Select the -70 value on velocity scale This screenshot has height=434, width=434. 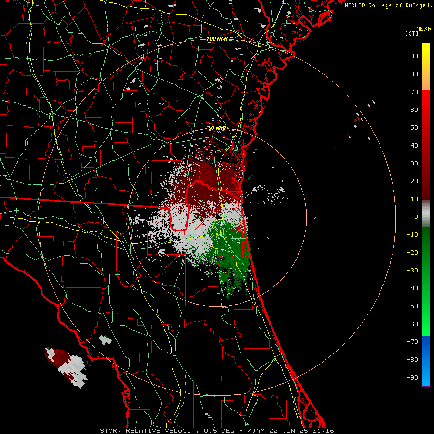tap(412, 342)
